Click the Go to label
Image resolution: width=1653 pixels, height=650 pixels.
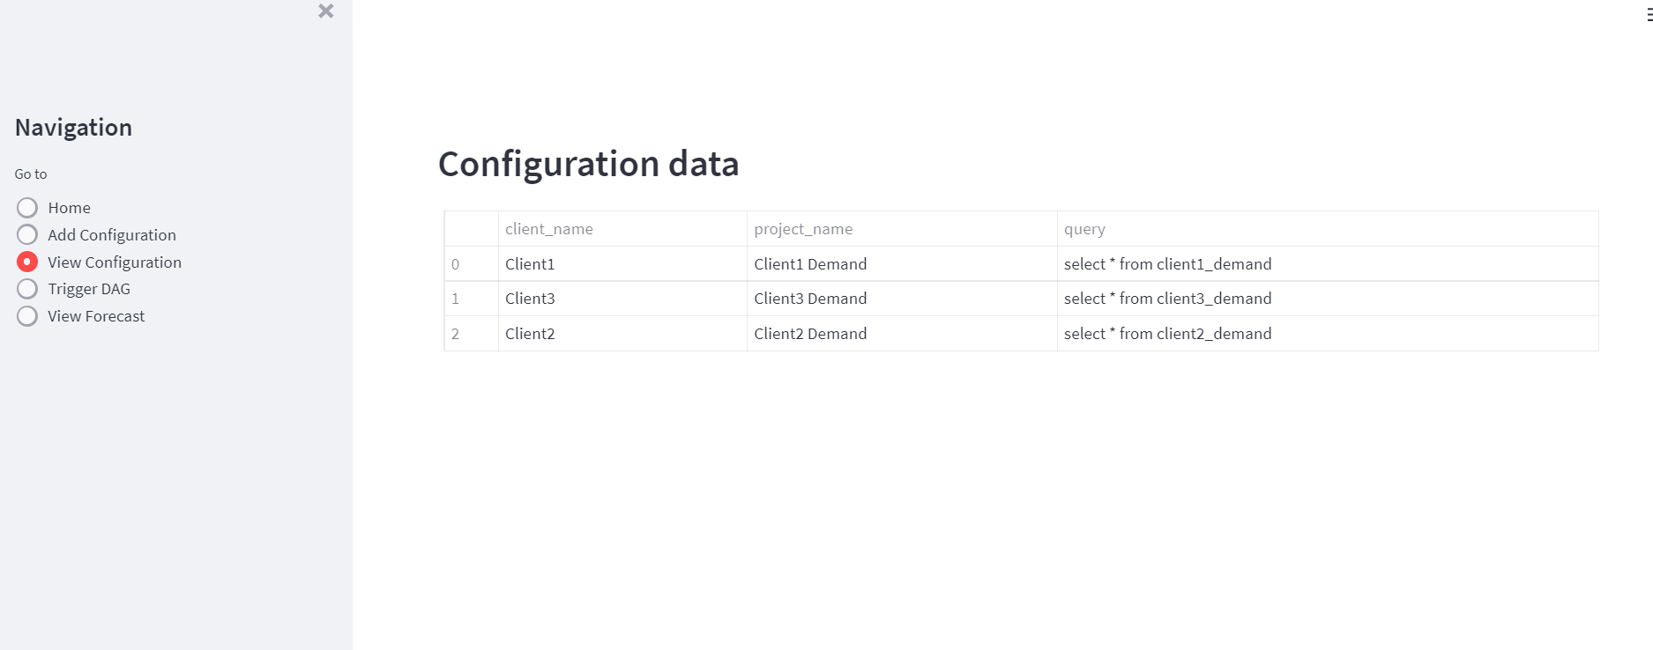(x=31, y=174)
